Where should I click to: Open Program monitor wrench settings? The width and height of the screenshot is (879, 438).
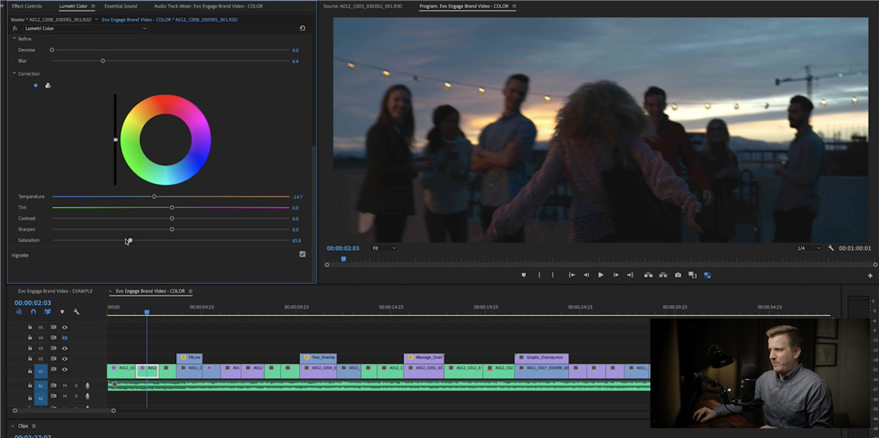tap(831, 248)
